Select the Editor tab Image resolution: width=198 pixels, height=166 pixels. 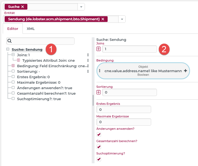point(13,29)
